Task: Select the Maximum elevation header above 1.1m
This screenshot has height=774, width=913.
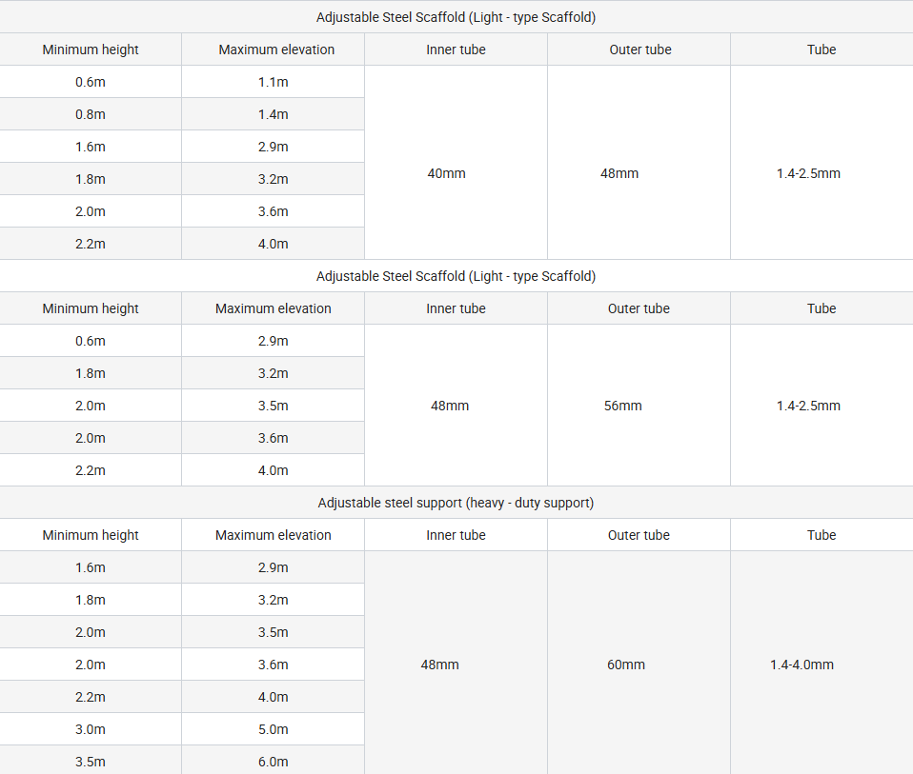Action: [276, 50]
